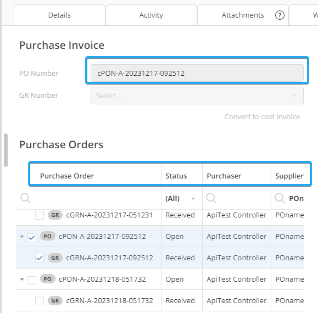Screen dimensions: 318x313
Task: Collapse the cPON-A-20231218-051732 row
Action: click(x=22, y=280)
